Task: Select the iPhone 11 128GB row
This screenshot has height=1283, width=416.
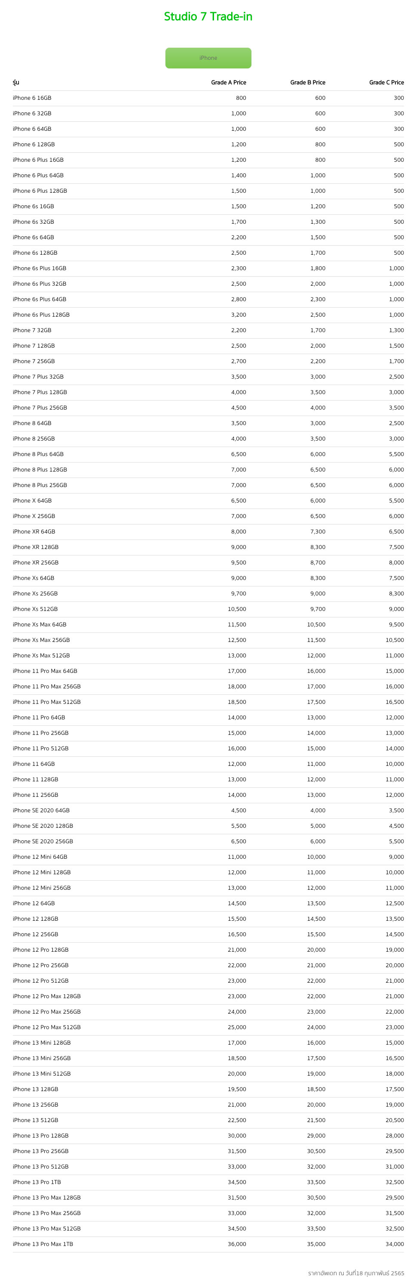Action: [208, 780]
